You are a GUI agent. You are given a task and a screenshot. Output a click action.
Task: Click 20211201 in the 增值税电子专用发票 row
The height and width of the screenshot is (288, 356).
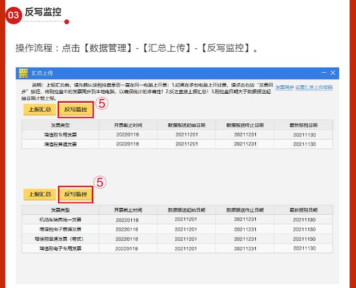186,249
